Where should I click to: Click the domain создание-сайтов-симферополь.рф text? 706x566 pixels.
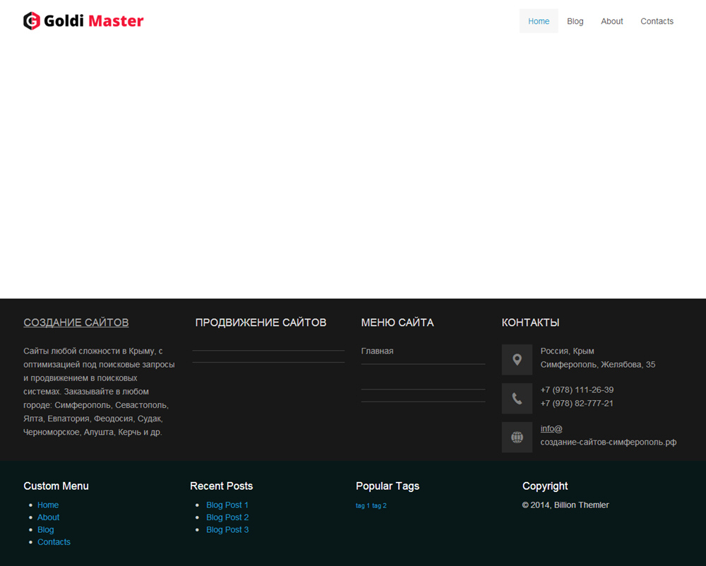(609, 442)
